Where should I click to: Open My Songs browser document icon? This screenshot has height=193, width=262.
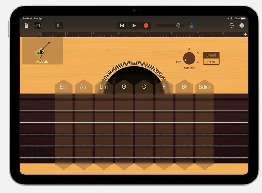click(26, 26)
